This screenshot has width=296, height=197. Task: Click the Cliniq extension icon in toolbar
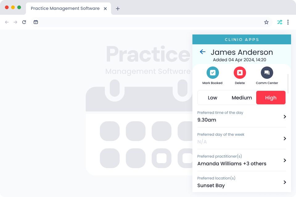pyautogui.click(x=280, y=22)
